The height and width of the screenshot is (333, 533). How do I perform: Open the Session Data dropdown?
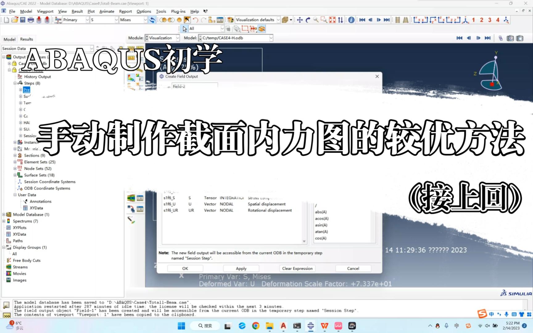(92, 48)
